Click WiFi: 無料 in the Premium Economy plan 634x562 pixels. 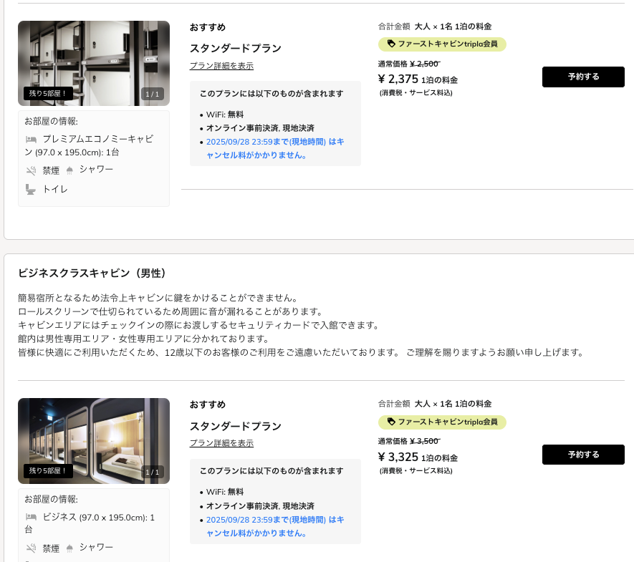click(225, 115)
